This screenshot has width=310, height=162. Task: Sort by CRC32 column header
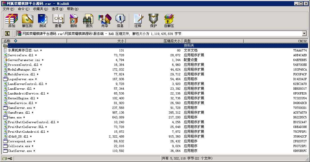(x=276, y=41)
